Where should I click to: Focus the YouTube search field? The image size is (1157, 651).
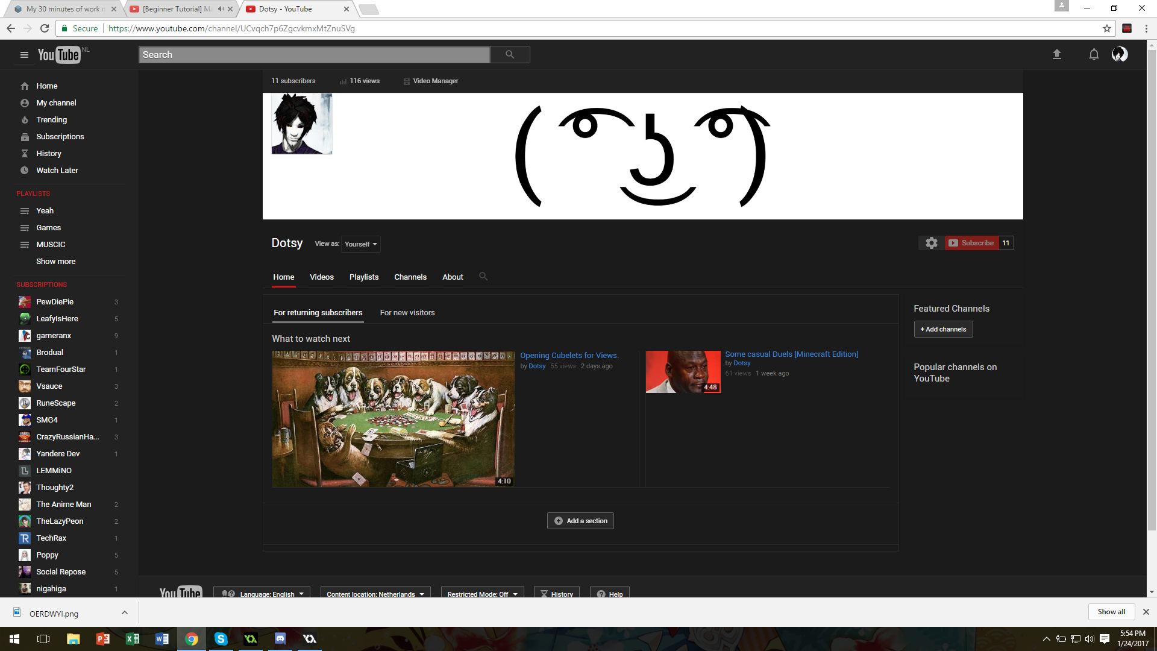click(314, 54)
